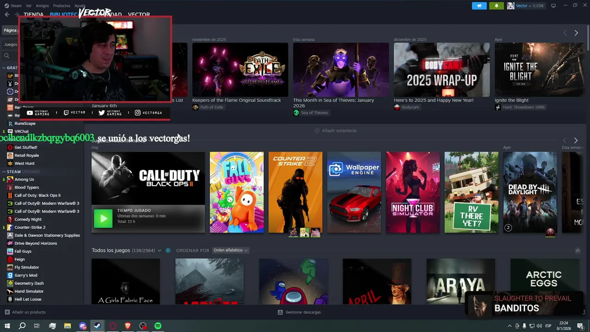This screenshot has width=590, height=332.
Task: Go to the VECTOR profile tab
Action: tap(139, 15)
